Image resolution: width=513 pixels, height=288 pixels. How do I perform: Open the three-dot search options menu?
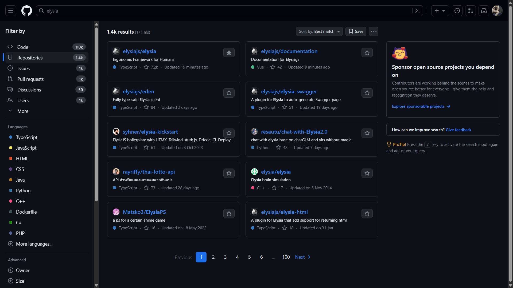pos(374,31)
